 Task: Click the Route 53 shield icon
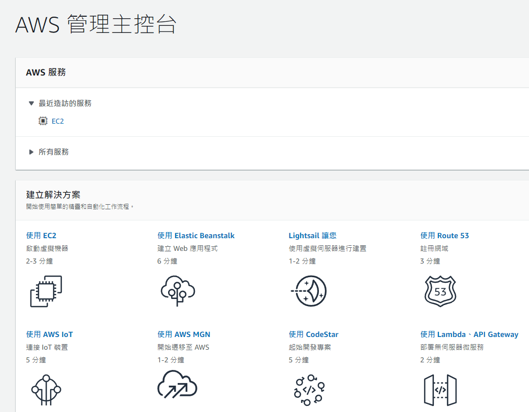pyautogui.click(x=440, y=291)
